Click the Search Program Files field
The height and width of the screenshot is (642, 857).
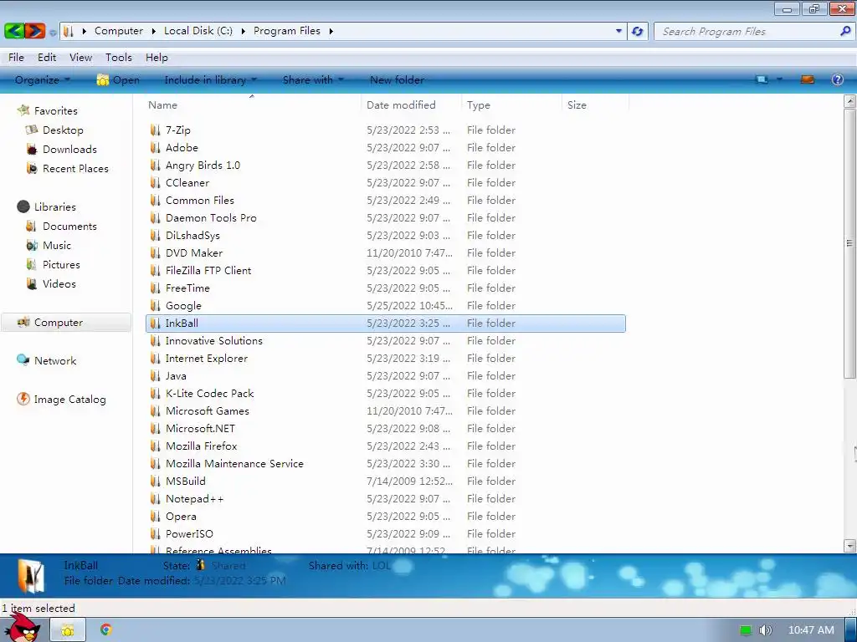coord(747,31)
